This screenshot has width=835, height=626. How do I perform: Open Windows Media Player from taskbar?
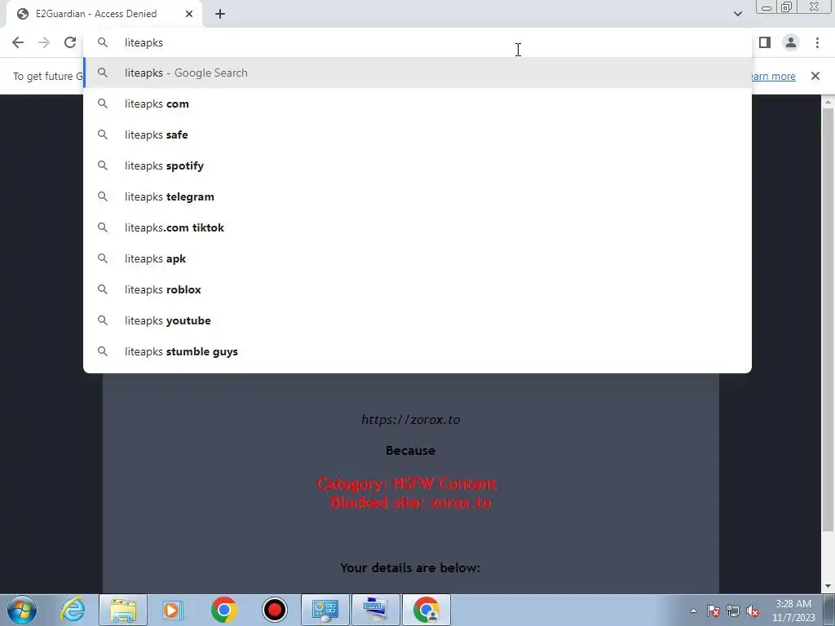173,610
